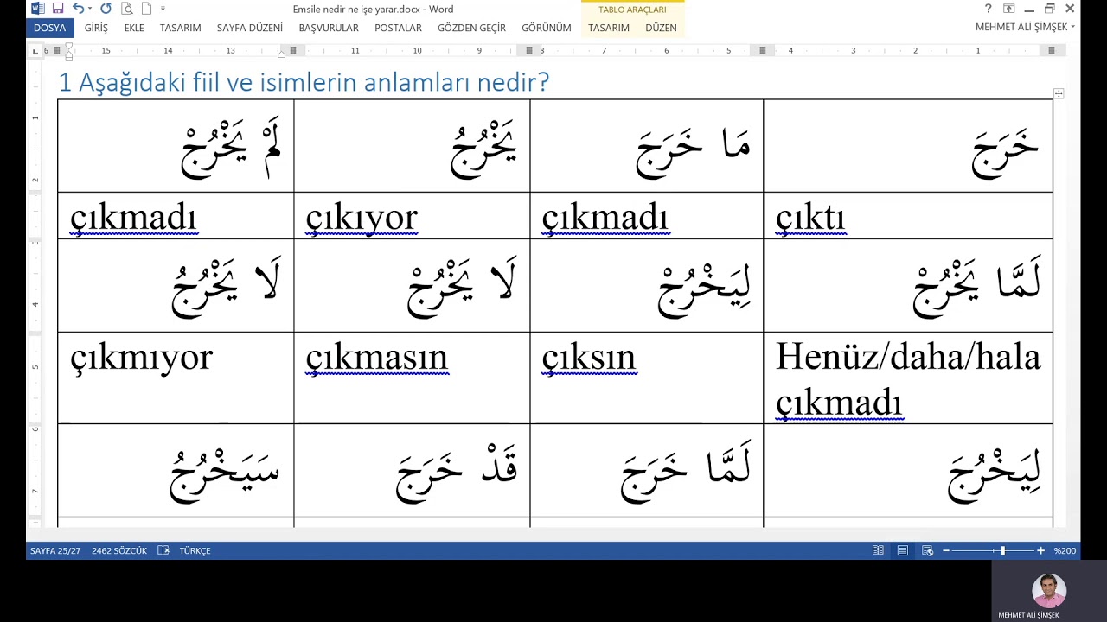Click Arabic phrase لَمَّا يَخْرُجْ above Henüz
Viewport: 1107px width, 622px height.
coord(977,289)
